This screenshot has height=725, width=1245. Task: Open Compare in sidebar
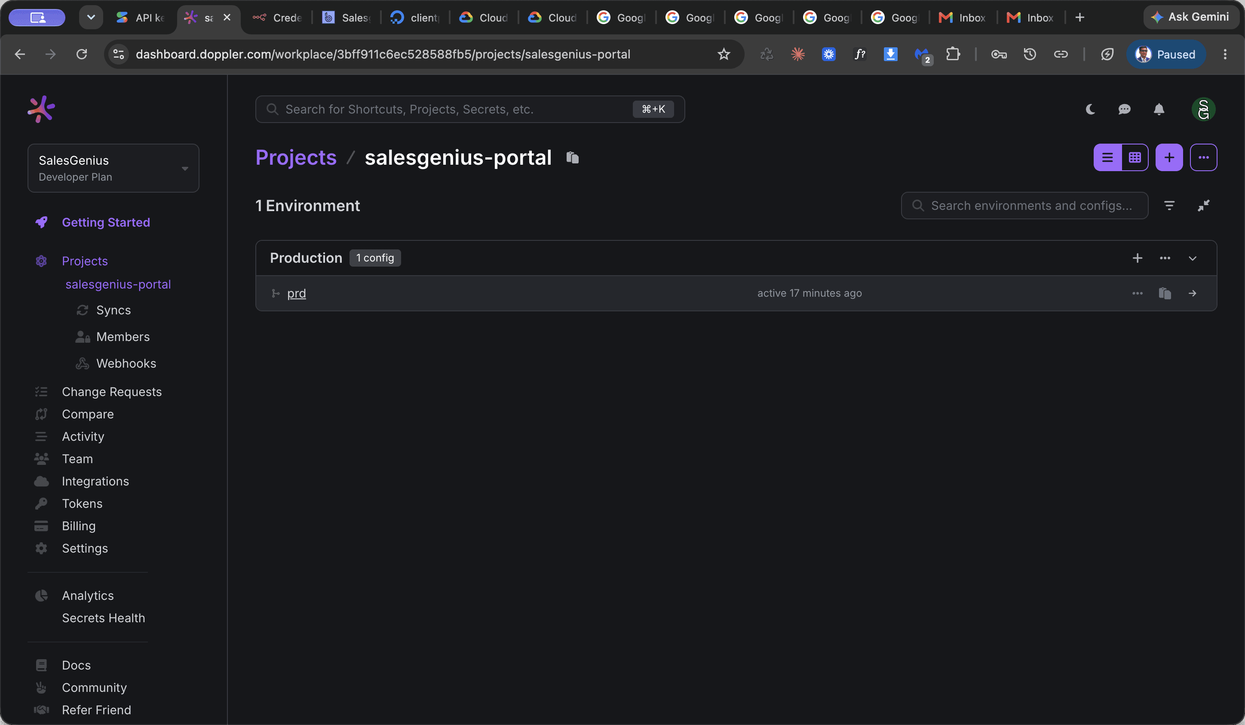tap(87, 414)
